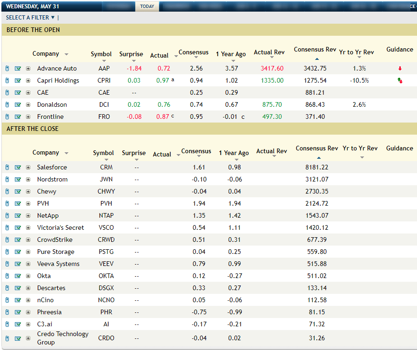Click the phone icon in the CAE row
Screen dimensions: 417x350
[x=7, y=93]
